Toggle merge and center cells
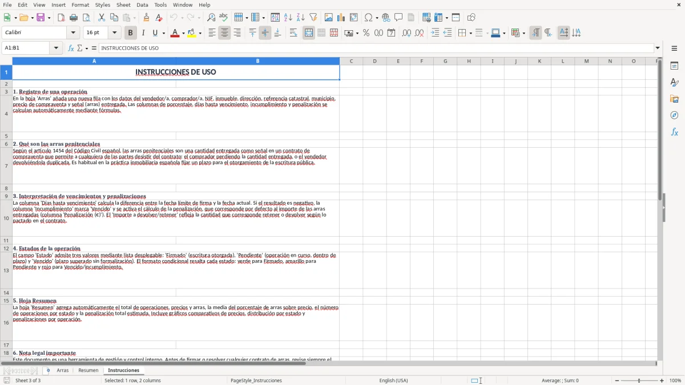 (309, 33)
